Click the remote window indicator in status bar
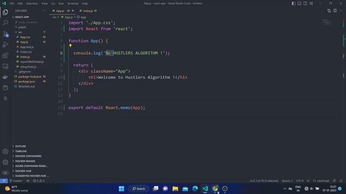346x194 pixels. tap(4, 181)
